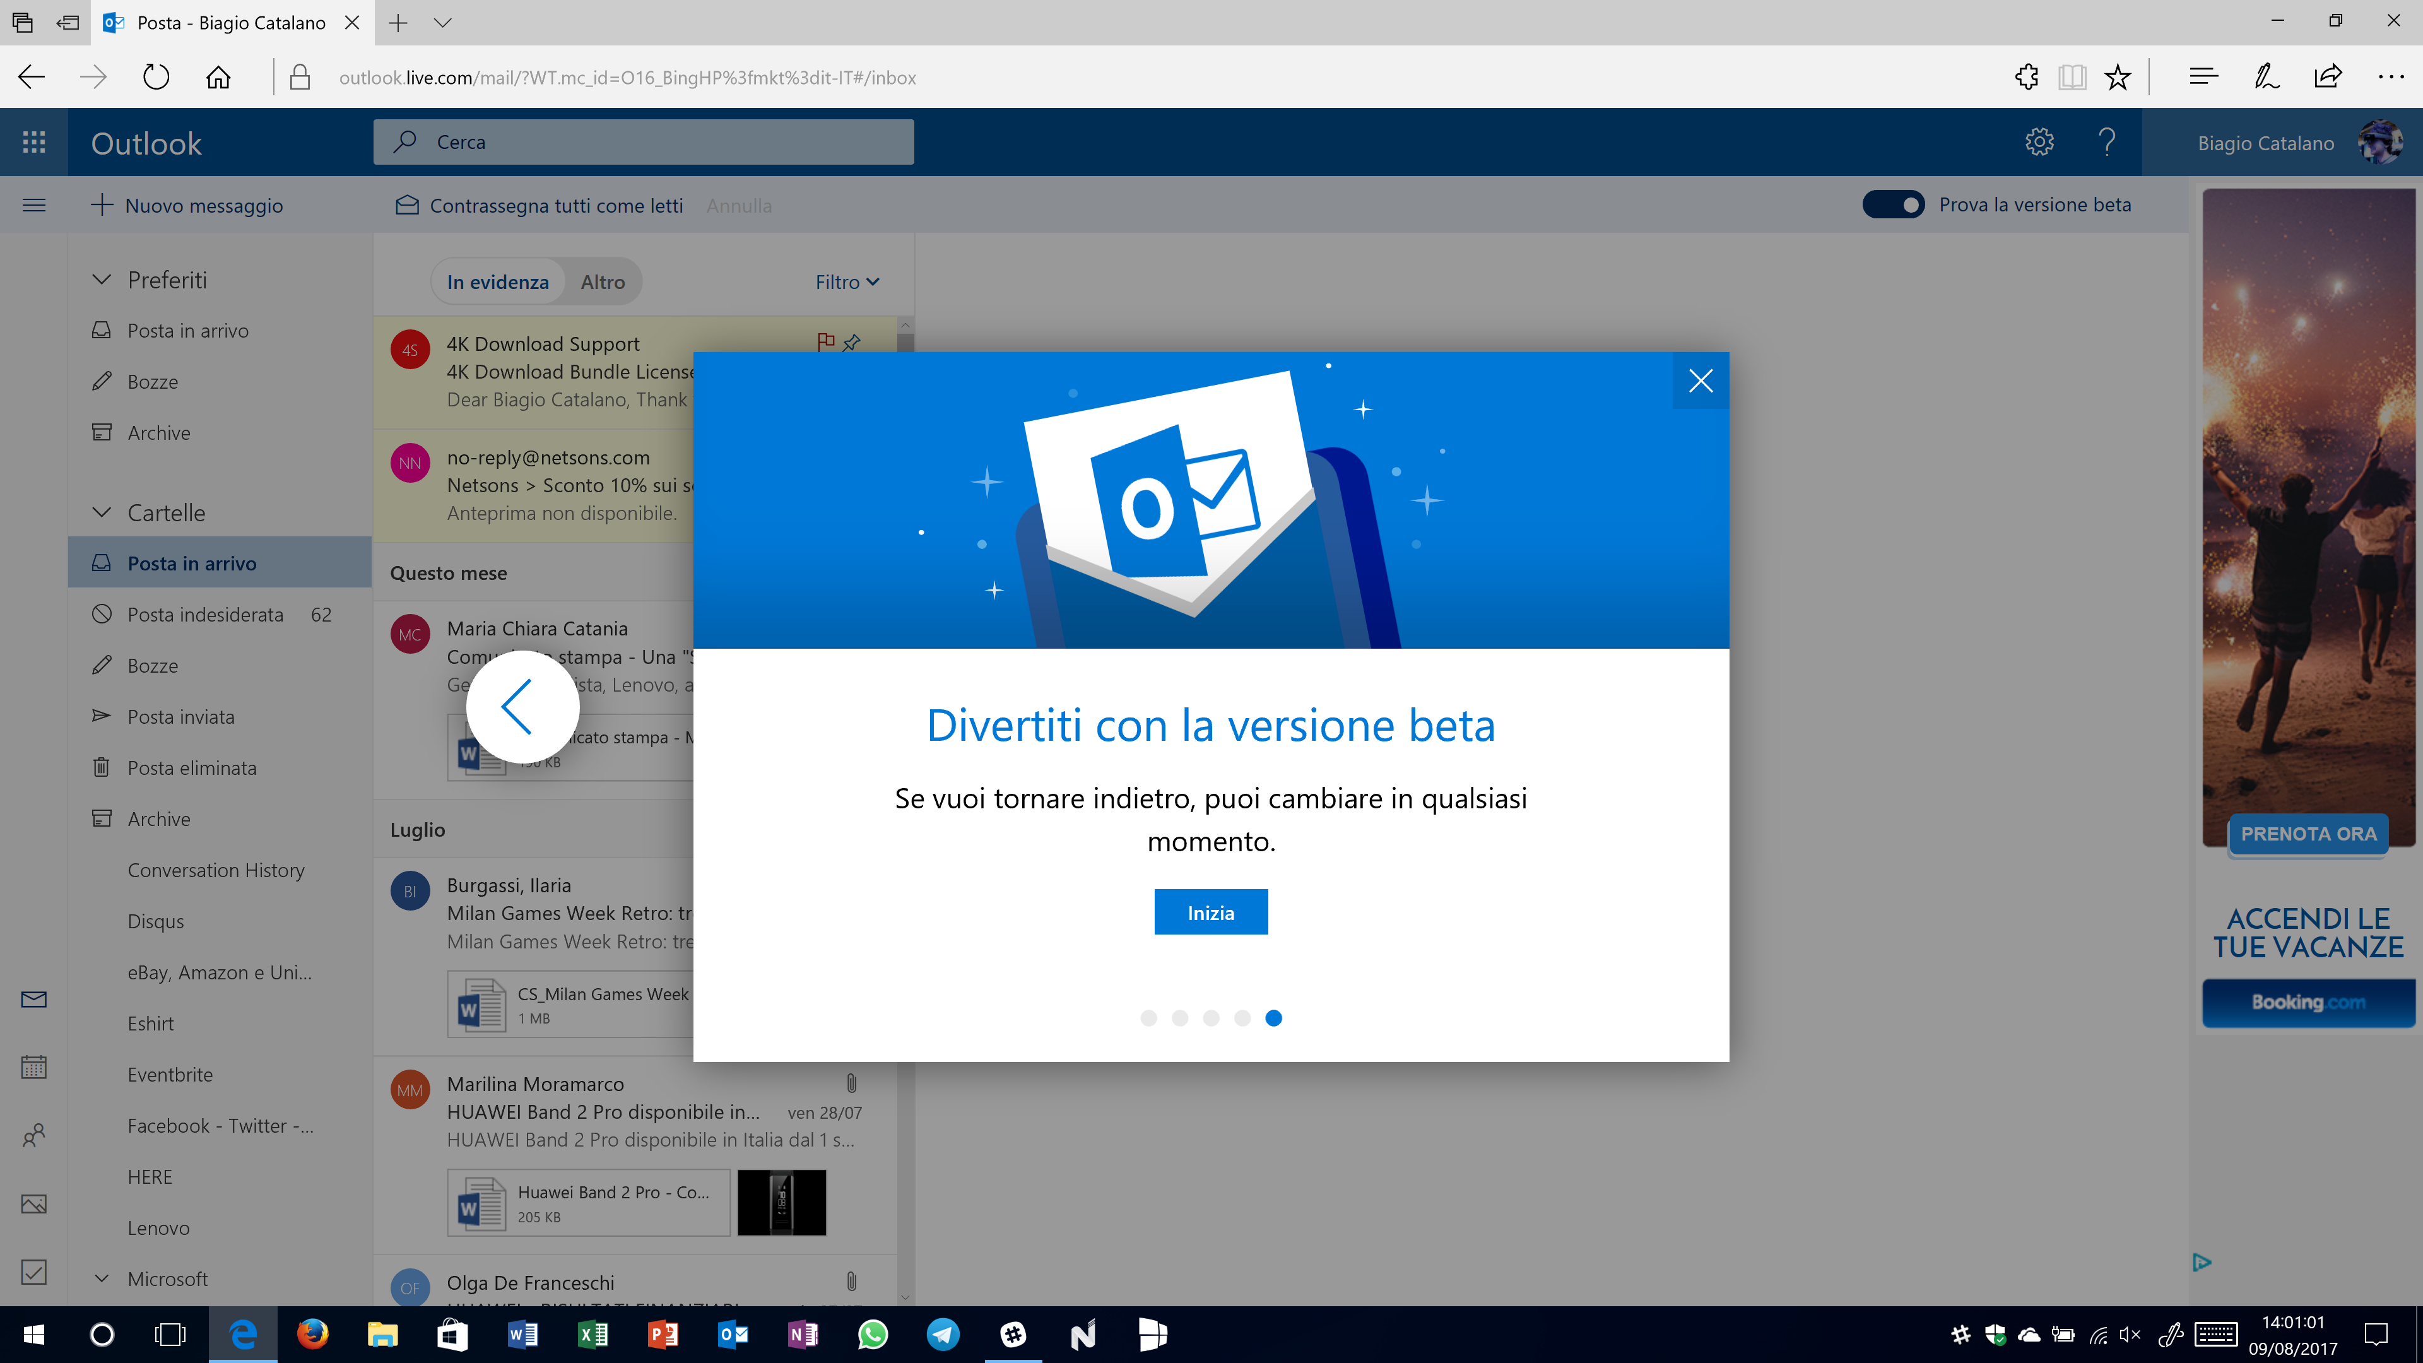
Task: Select the third carousel page dot
Action: (x=1211, y=1018)
